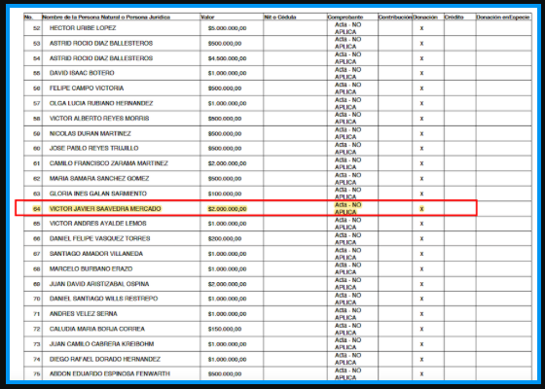Screen dimensions: 545x389
Task: Click the 'Crédito' column header
Action: 454,18
